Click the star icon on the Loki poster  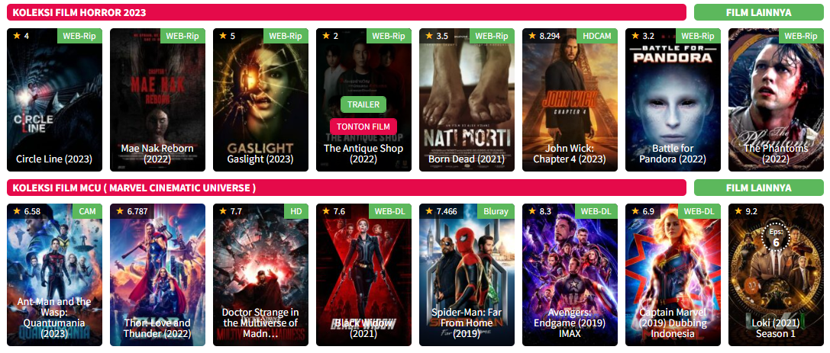739,211
